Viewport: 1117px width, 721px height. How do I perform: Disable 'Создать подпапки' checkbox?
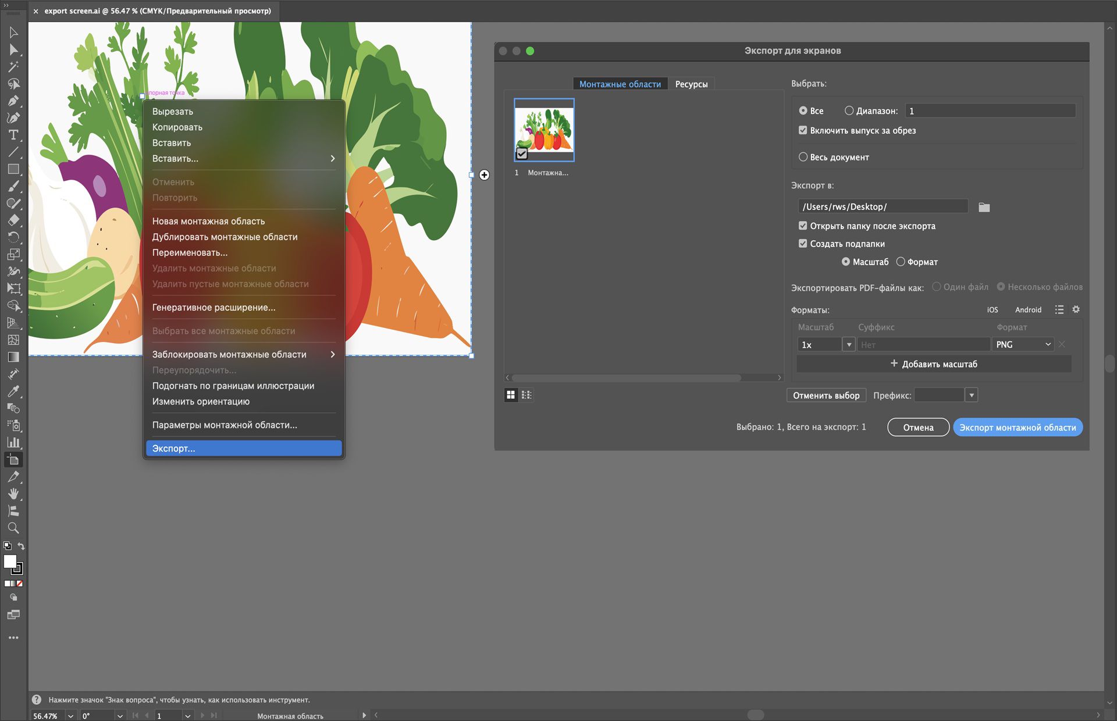[x=803, y=244]
